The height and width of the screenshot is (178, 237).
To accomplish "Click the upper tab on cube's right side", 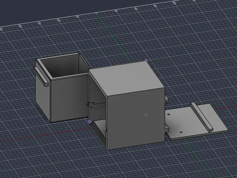I will click(x=167, y=99).
